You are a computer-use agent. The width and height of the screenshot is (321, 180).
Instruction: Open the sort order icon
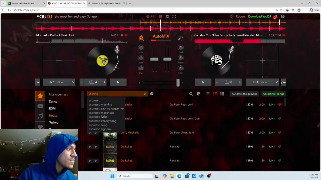click(x=198, y=94)
